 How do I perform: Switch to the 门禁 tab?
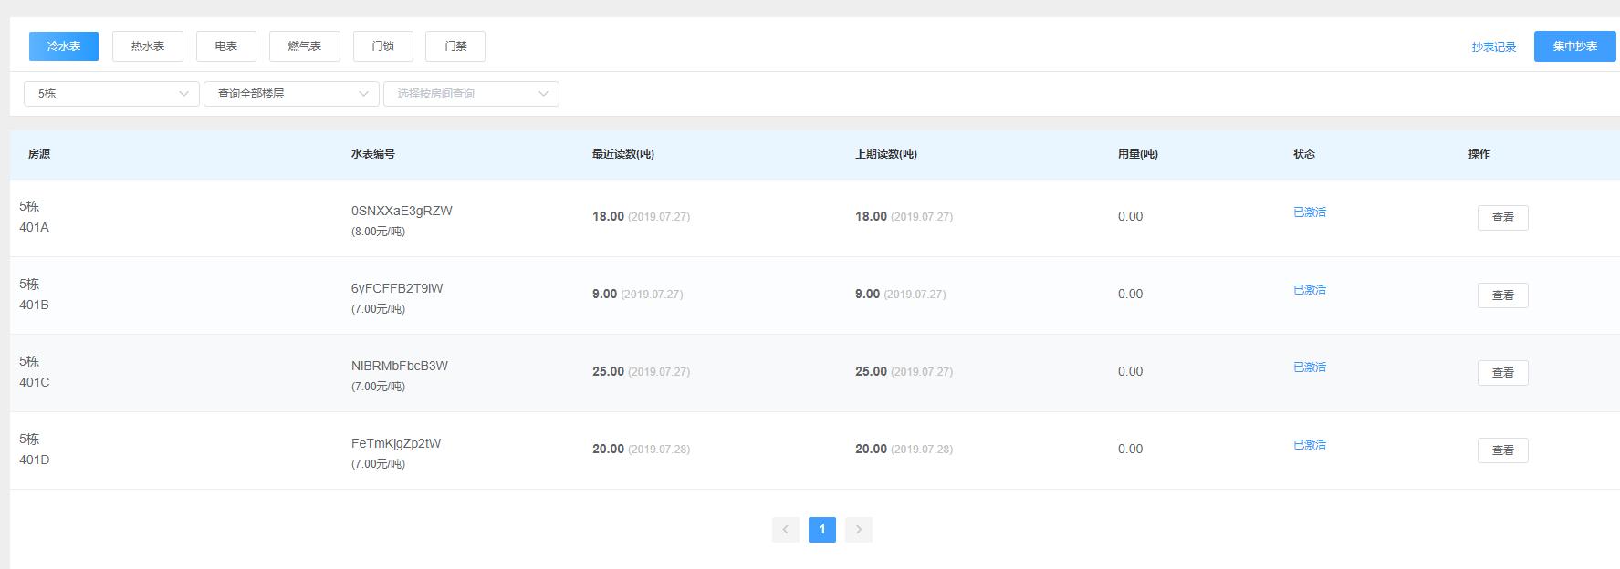[x=455, y=47]
